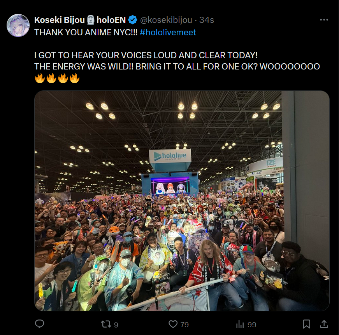Repost this tweet via the retweet arrows icon
This screenshot has height=335, width=339.
point(106,324)
